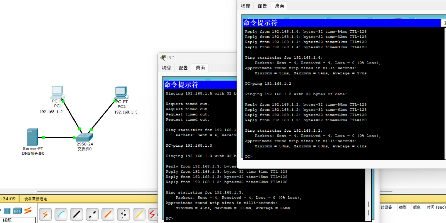Image resolution: width=446 pixels, height=223 pixels.
Task: Pick the blue console cable
Action: (61, 214)
